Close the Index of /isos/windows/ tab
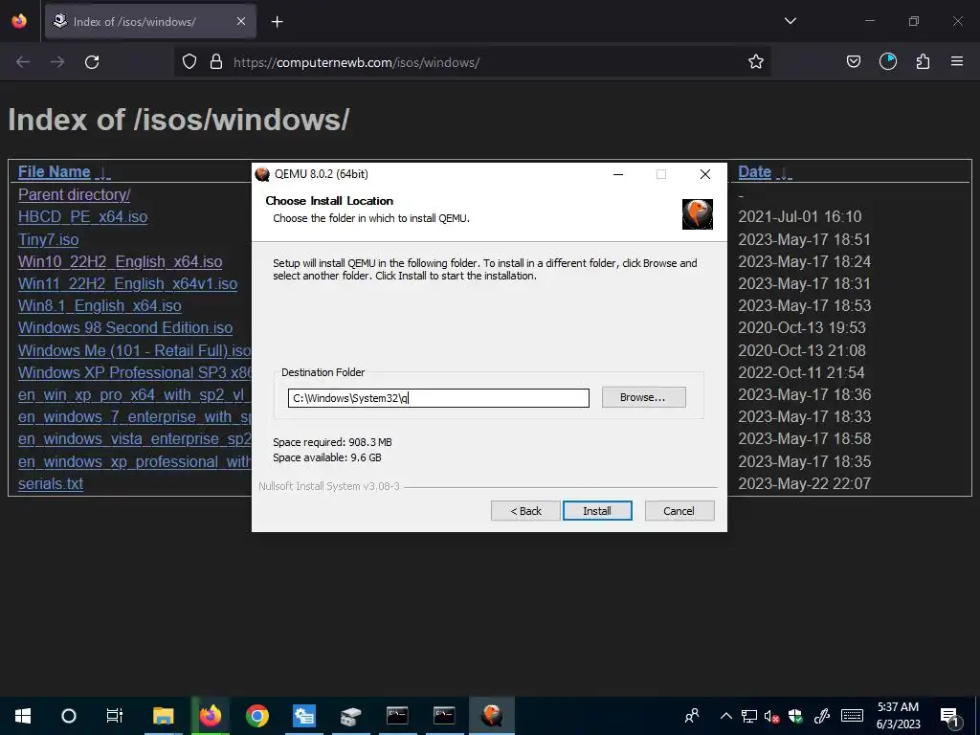Screen dimensions: 980x735 coord(241,21)
